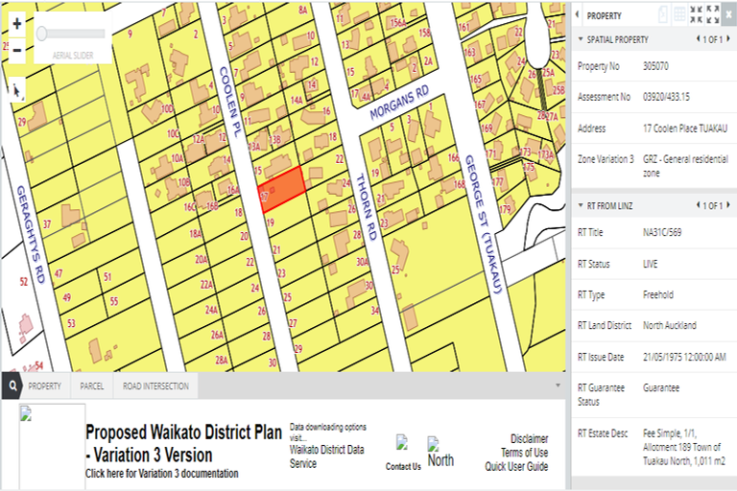Click the highlighted red parcel 17
This screenshot has width=737, height=491.
click(x=284, y=186)
